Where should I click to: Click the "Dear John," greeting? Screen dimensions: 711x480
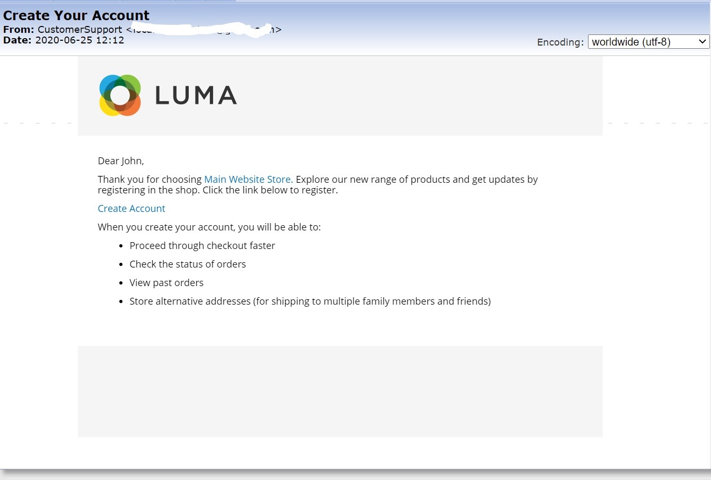(x=121, y=161)
